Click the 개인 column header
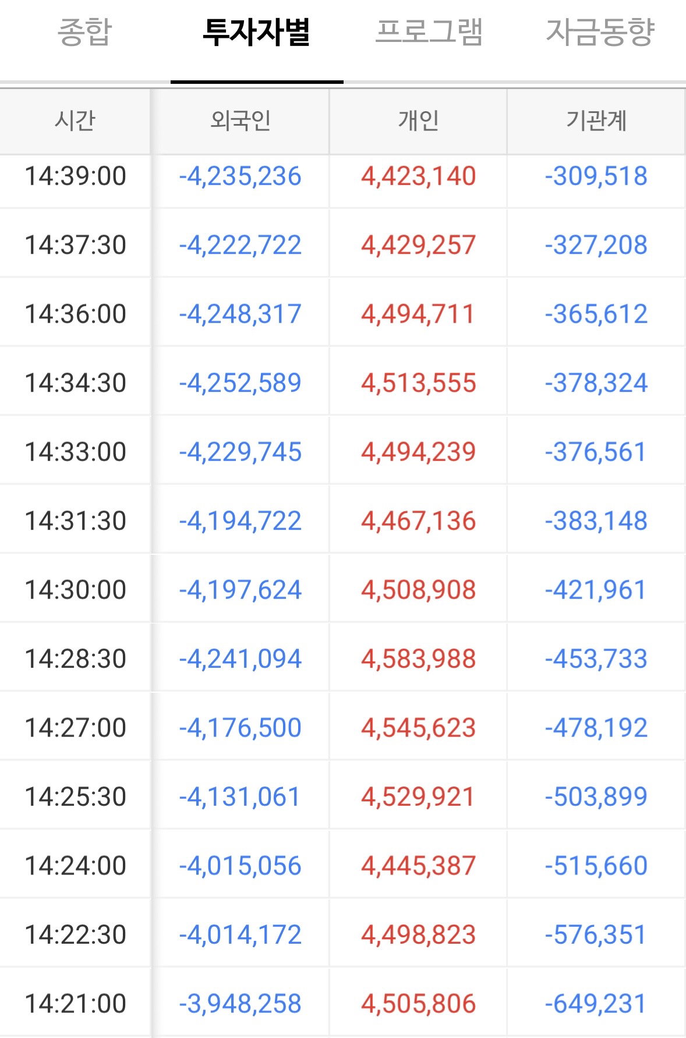This screenshot has height=1038, width=686. (418, 121)
